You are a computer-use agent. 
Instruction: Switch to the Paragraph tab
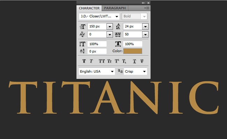[115, 8]
